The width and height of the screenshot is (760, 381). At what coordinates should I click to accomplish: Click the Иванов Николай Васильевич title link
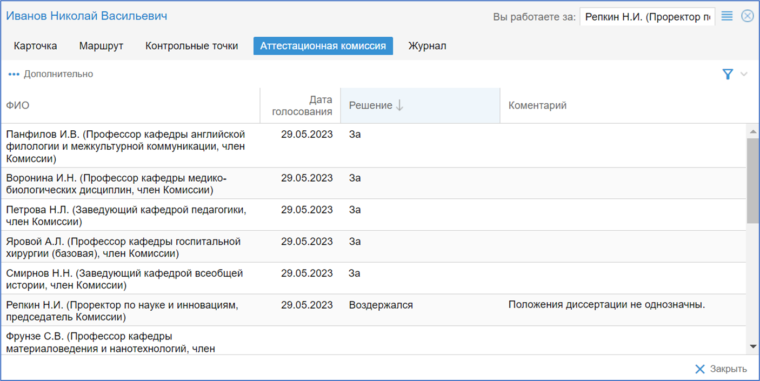pos(86,16)
